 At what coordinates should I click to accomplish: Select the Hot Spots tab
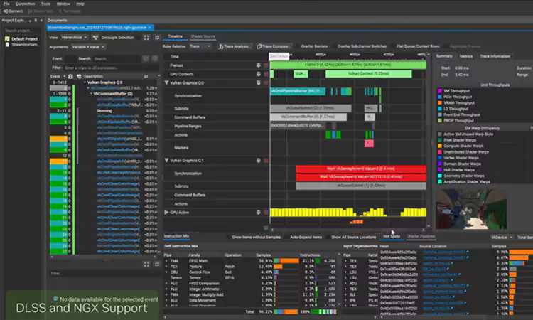[392, 237]
